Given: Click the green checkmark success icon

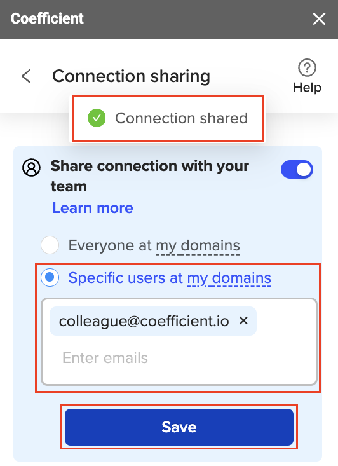Looking at the screenshot, I should (x=97, y=118).
